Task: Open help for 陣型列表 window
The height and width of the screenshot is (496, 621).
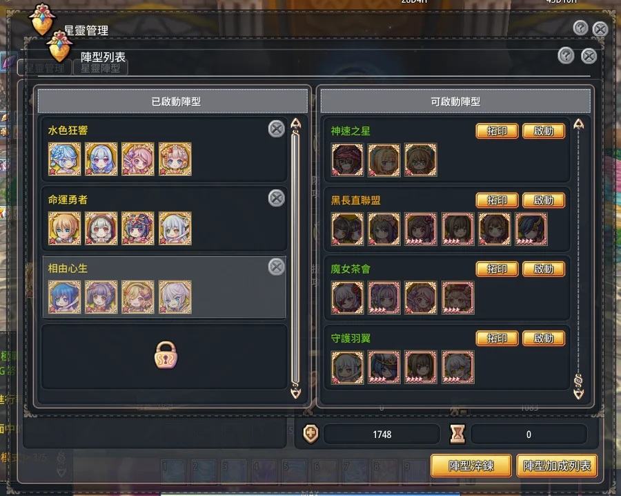Action: click(x=566, y=56)
